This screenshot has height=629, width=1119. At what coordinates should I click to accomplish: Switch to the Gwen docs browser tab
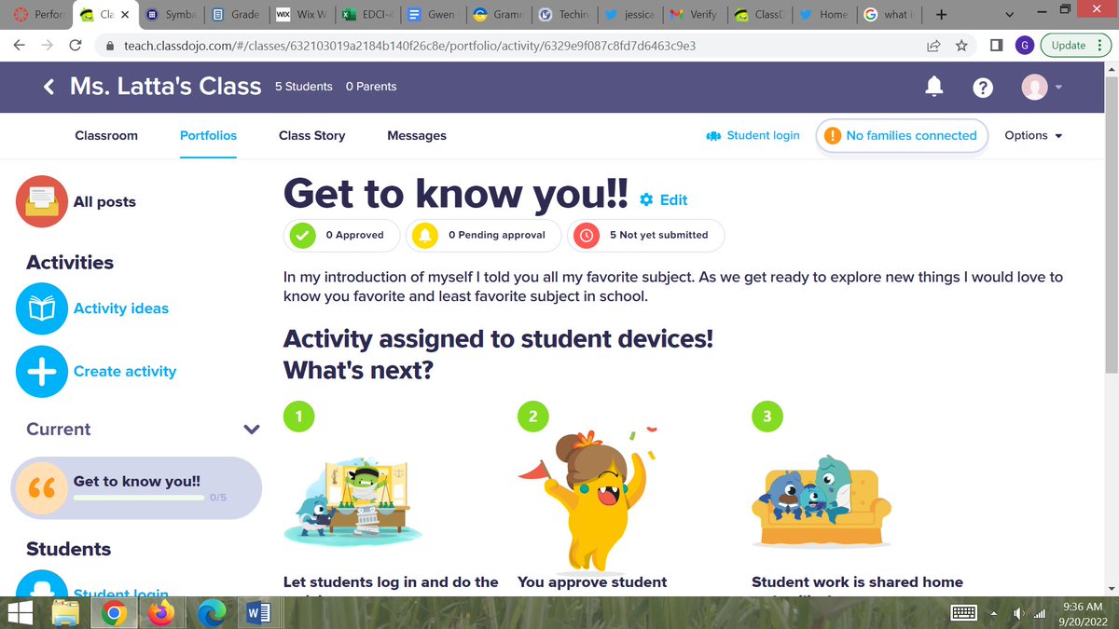coord(432,15)
